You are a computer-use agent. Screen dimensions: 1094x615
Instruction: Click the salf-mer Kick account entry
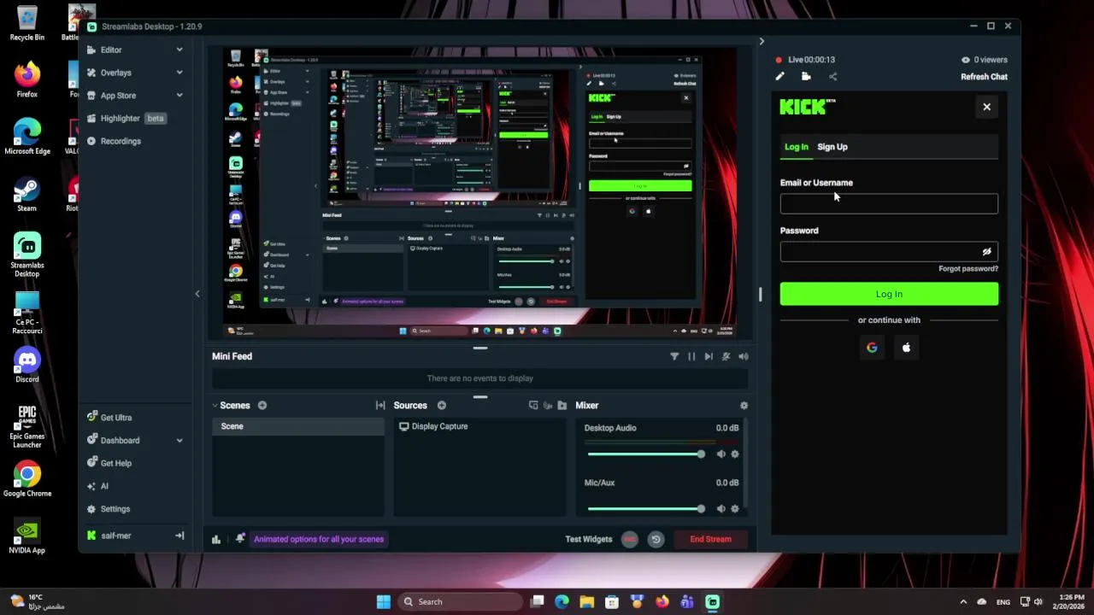click(x=115, y=536)
